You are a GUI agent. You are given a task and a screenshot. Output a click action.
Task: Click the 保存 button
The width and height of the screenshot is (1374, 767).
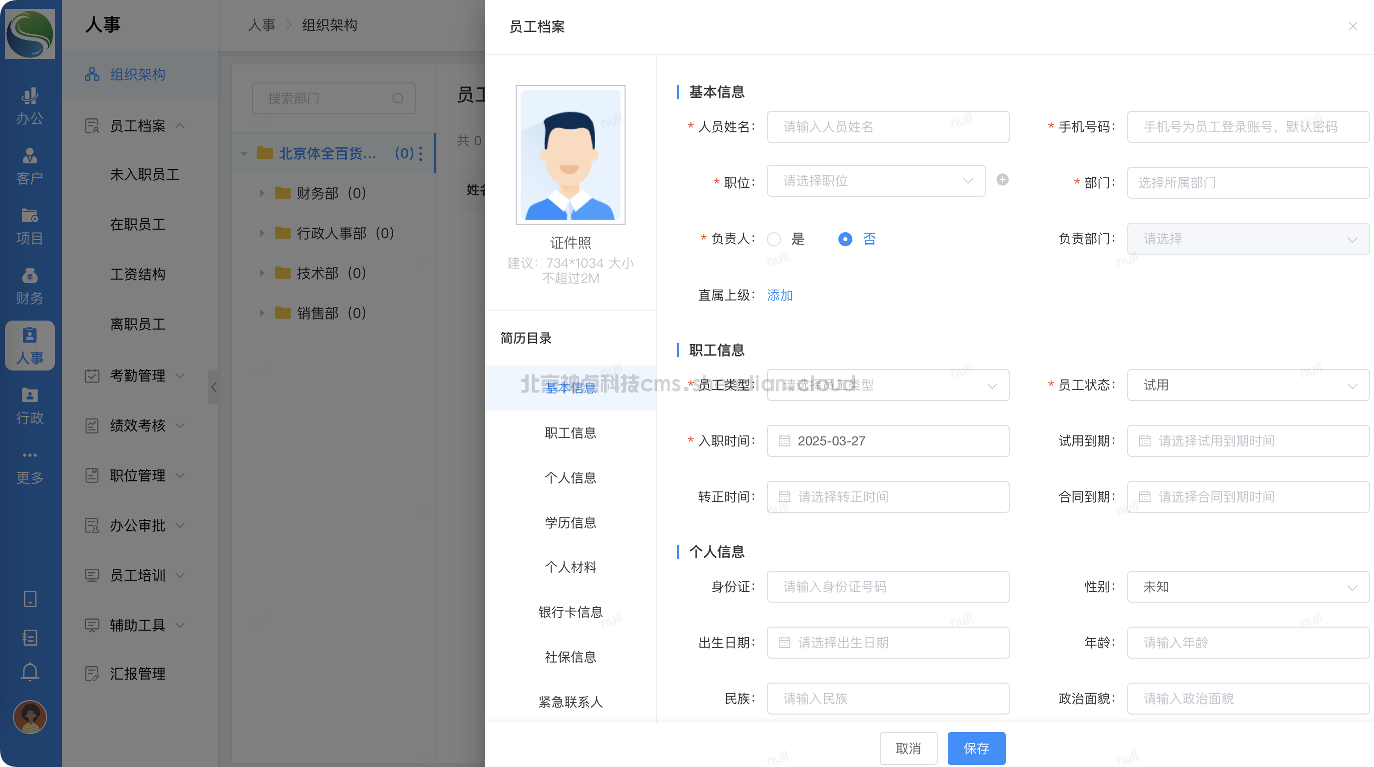tap(976, 749)
